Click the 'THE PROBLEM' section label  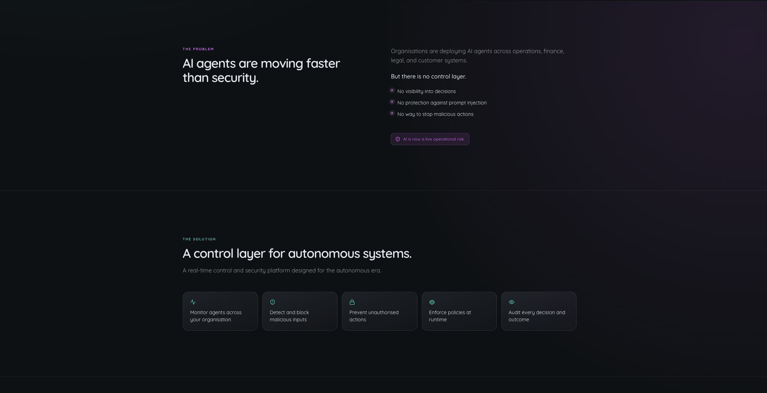[198, 49]
